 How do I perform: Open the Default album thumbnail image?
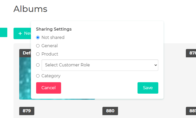point(25,78)
